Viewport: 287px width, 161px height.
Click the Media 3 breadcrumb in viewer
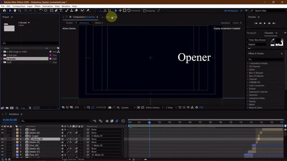(99, 23)
